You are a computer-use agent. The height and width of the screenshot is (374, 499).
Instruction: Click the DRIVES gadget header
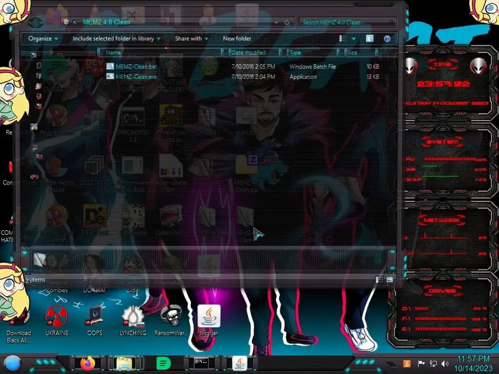(x=441, y=291)
